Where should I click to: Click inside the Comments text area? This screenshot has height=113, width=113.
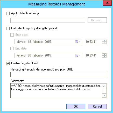[56, 91]
